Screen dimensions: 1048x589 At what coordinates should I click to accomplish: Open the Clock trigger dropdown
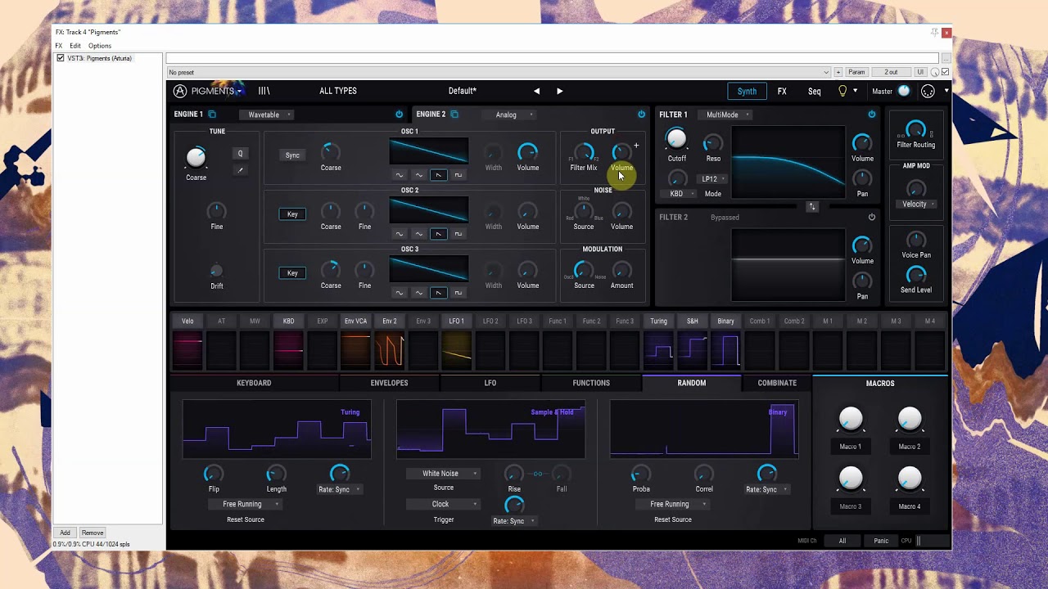443,504
